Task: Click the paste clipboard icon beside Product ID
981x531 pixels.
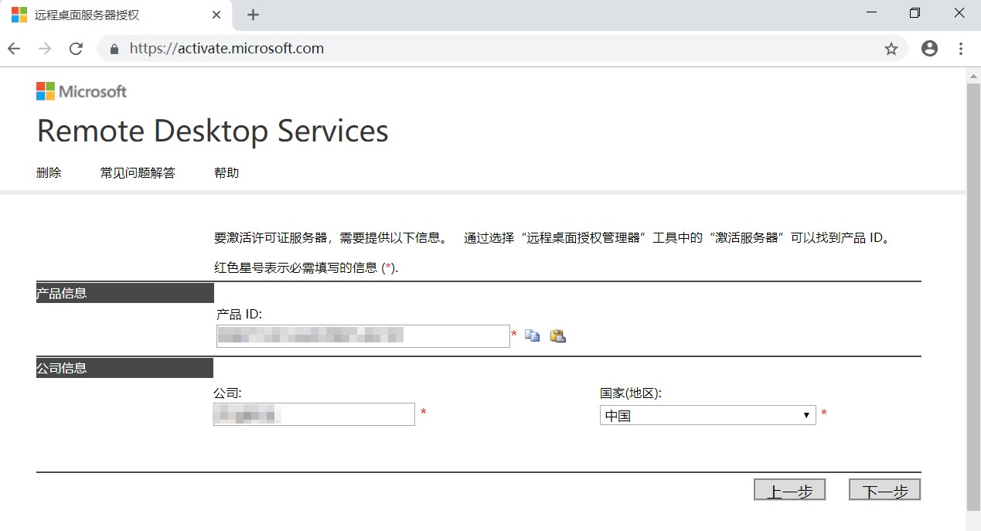Action: tap(557, 335)
